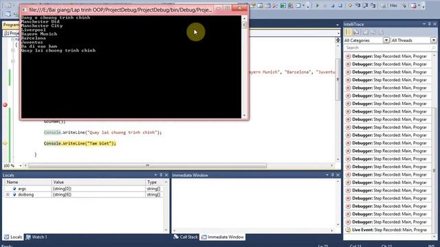The height and width of the screenshot is (247, 440).
Task: Open the editor member navigation dropdown arrow
Action: 339,33
